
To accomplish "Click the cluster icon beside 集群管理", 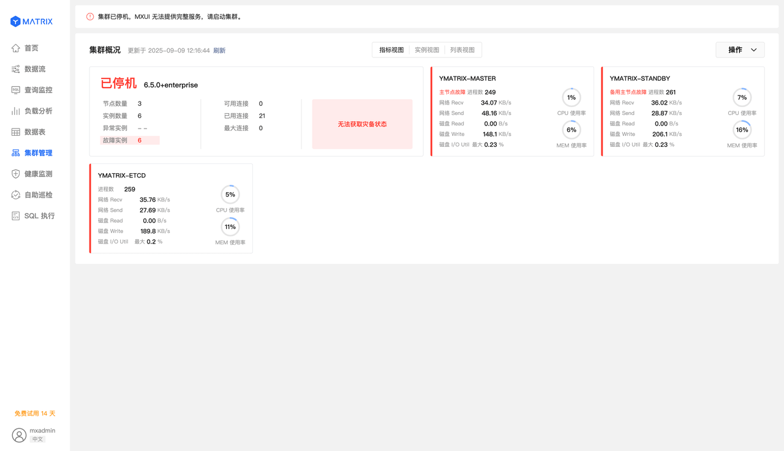I will [16, 153].
